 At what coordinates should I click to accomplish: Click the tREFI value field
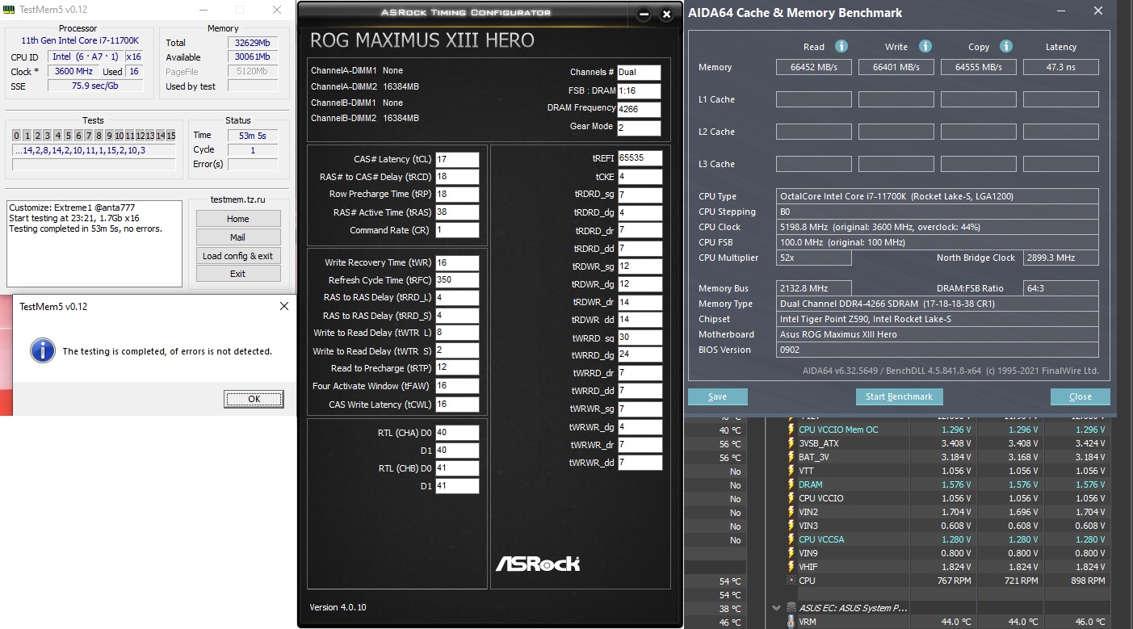640,158
